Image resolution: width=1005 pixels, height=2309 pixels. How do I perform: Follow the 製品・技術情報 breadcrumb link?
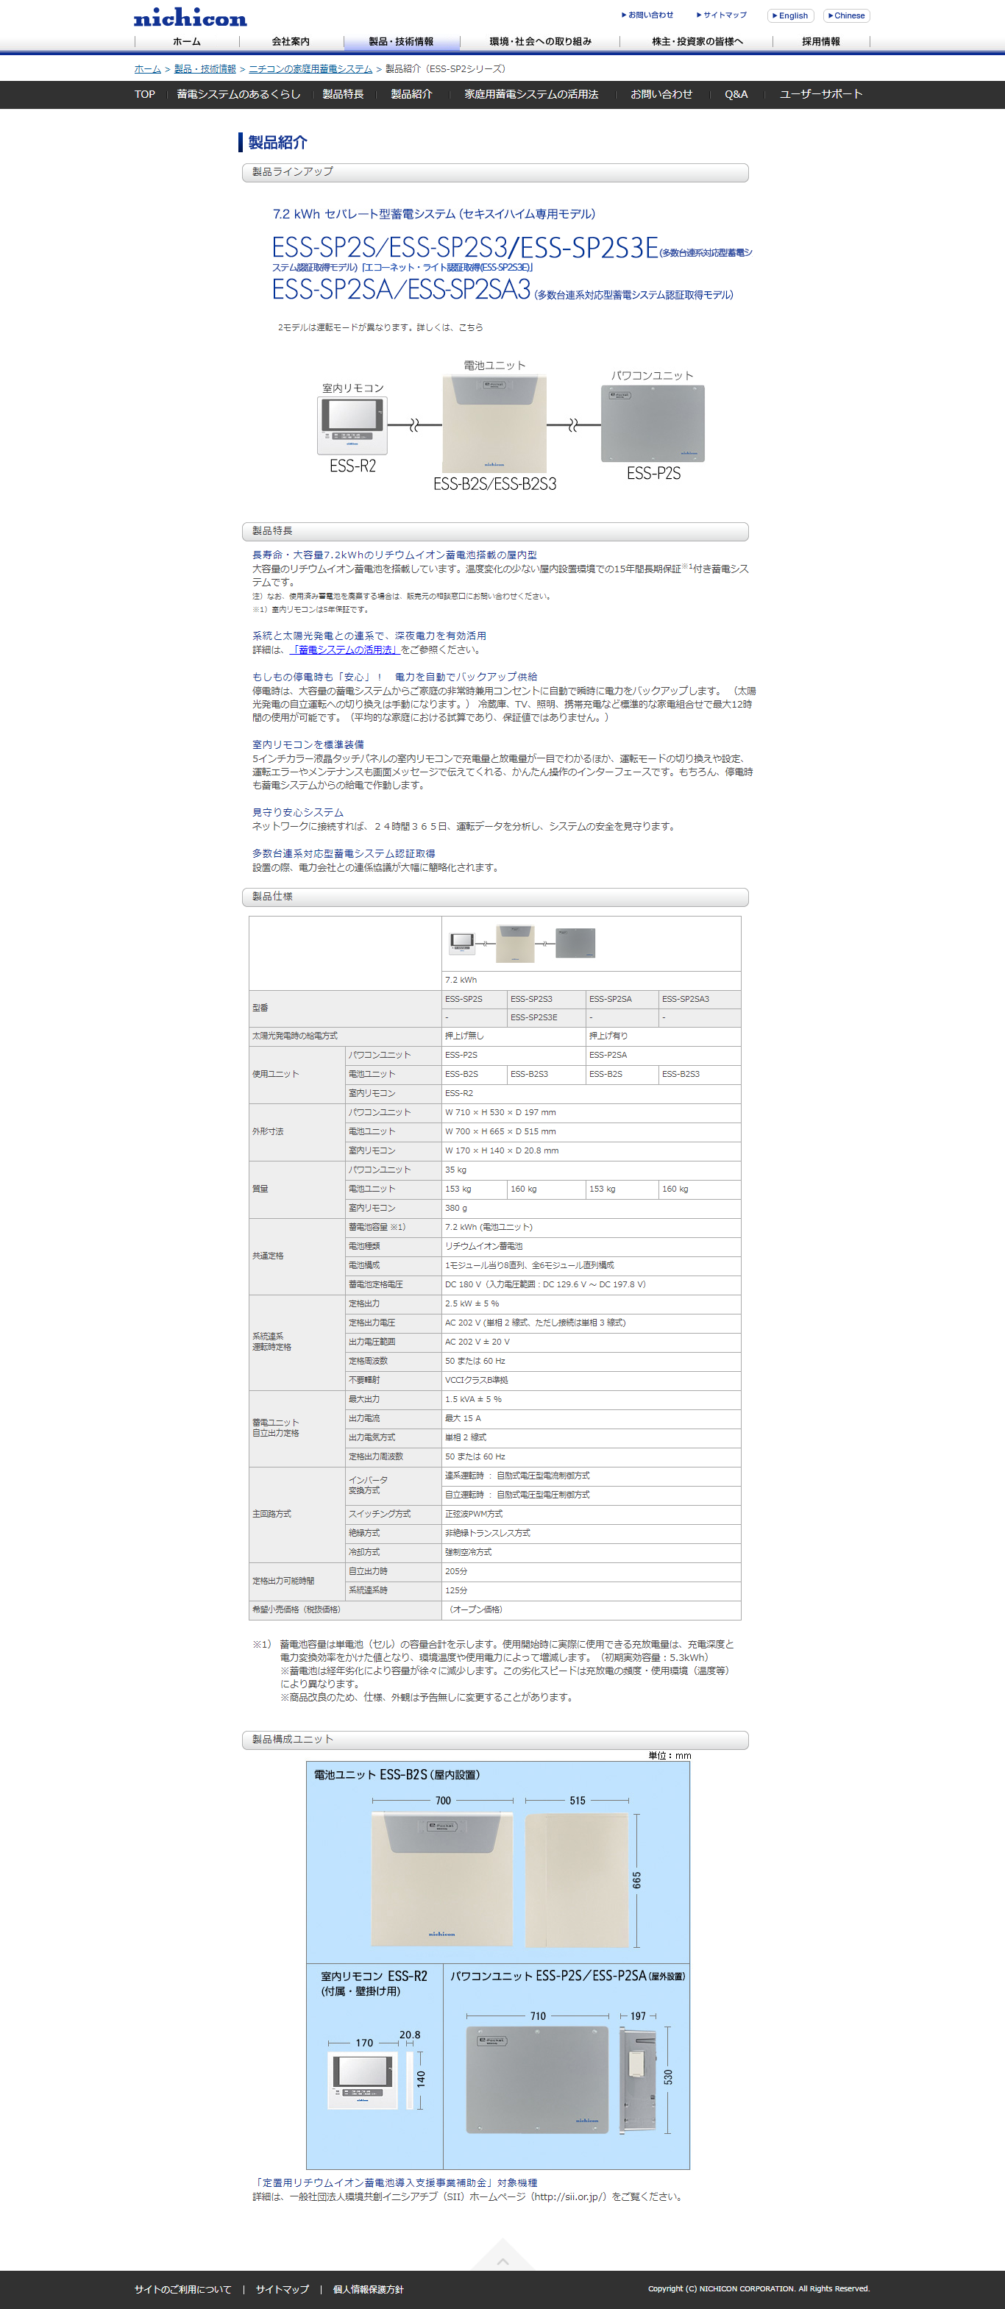(205, 69)
